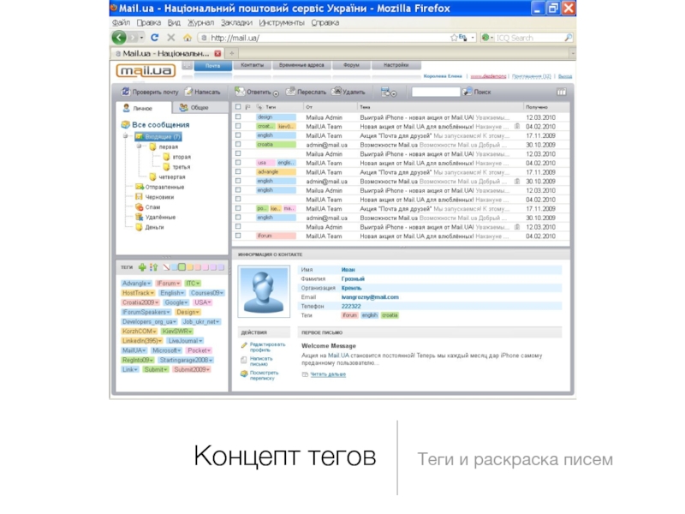
Task: Click the no-color crossed swatch icon
Action: (x=166, y=267)
